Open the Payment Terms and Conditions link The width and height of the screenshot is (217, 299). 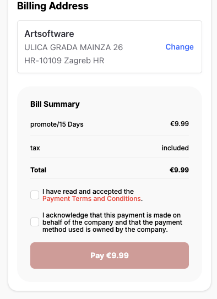91,199
